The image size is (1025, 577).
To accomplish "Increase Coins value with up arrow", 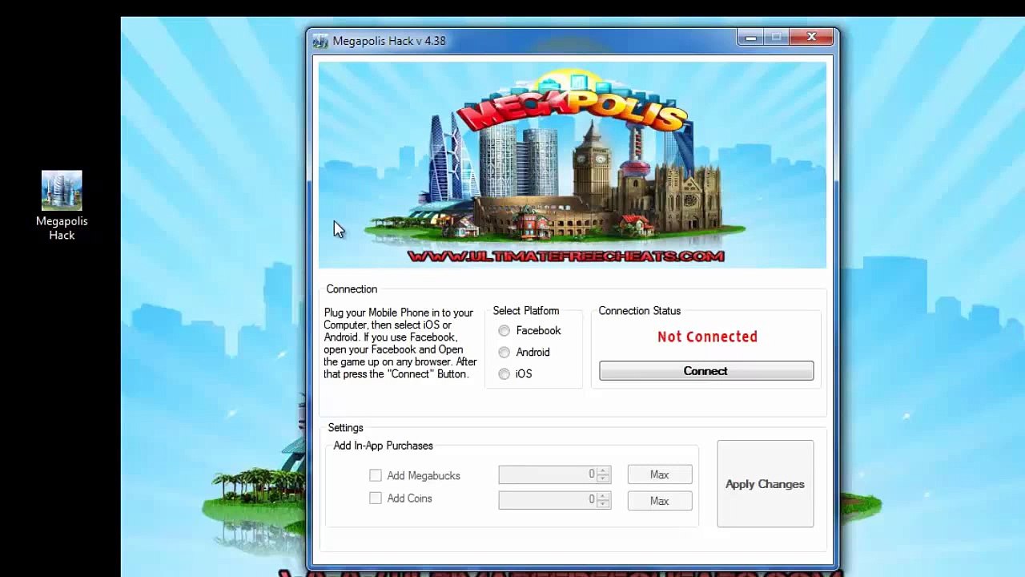I will 603,495.
